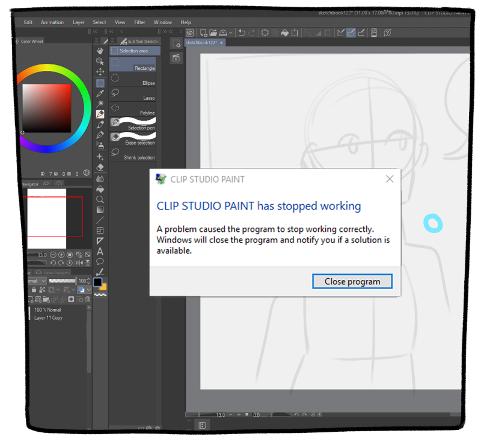Screen dimensions: 481x442
Task: Choose Shrink selection sub tool
Action: pyautogui.click(x=132, y=154)
